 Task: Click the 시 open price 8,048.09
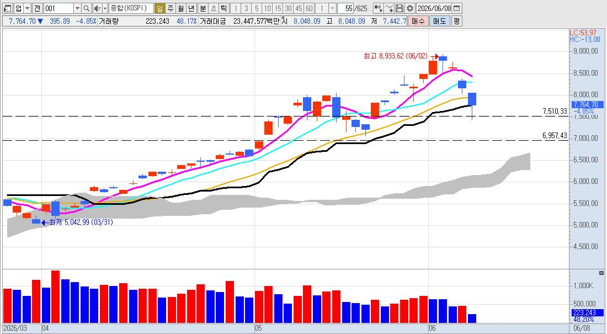tap(307, 22)
